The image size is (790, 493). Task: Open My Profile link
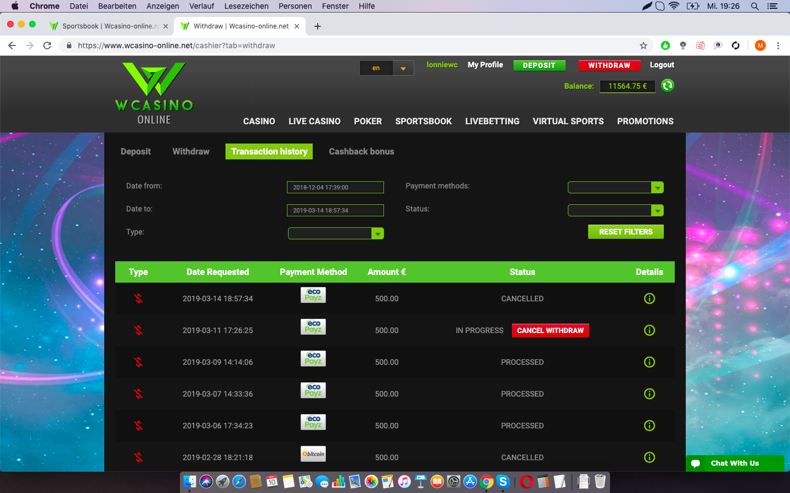click(486, 65)
